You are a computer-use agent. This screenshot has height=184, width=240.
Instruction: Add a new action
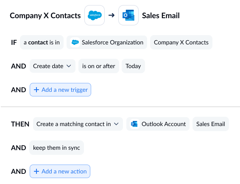click(60, 171)
